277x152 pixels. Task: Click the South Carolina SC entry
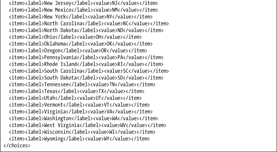click(89, 71)
